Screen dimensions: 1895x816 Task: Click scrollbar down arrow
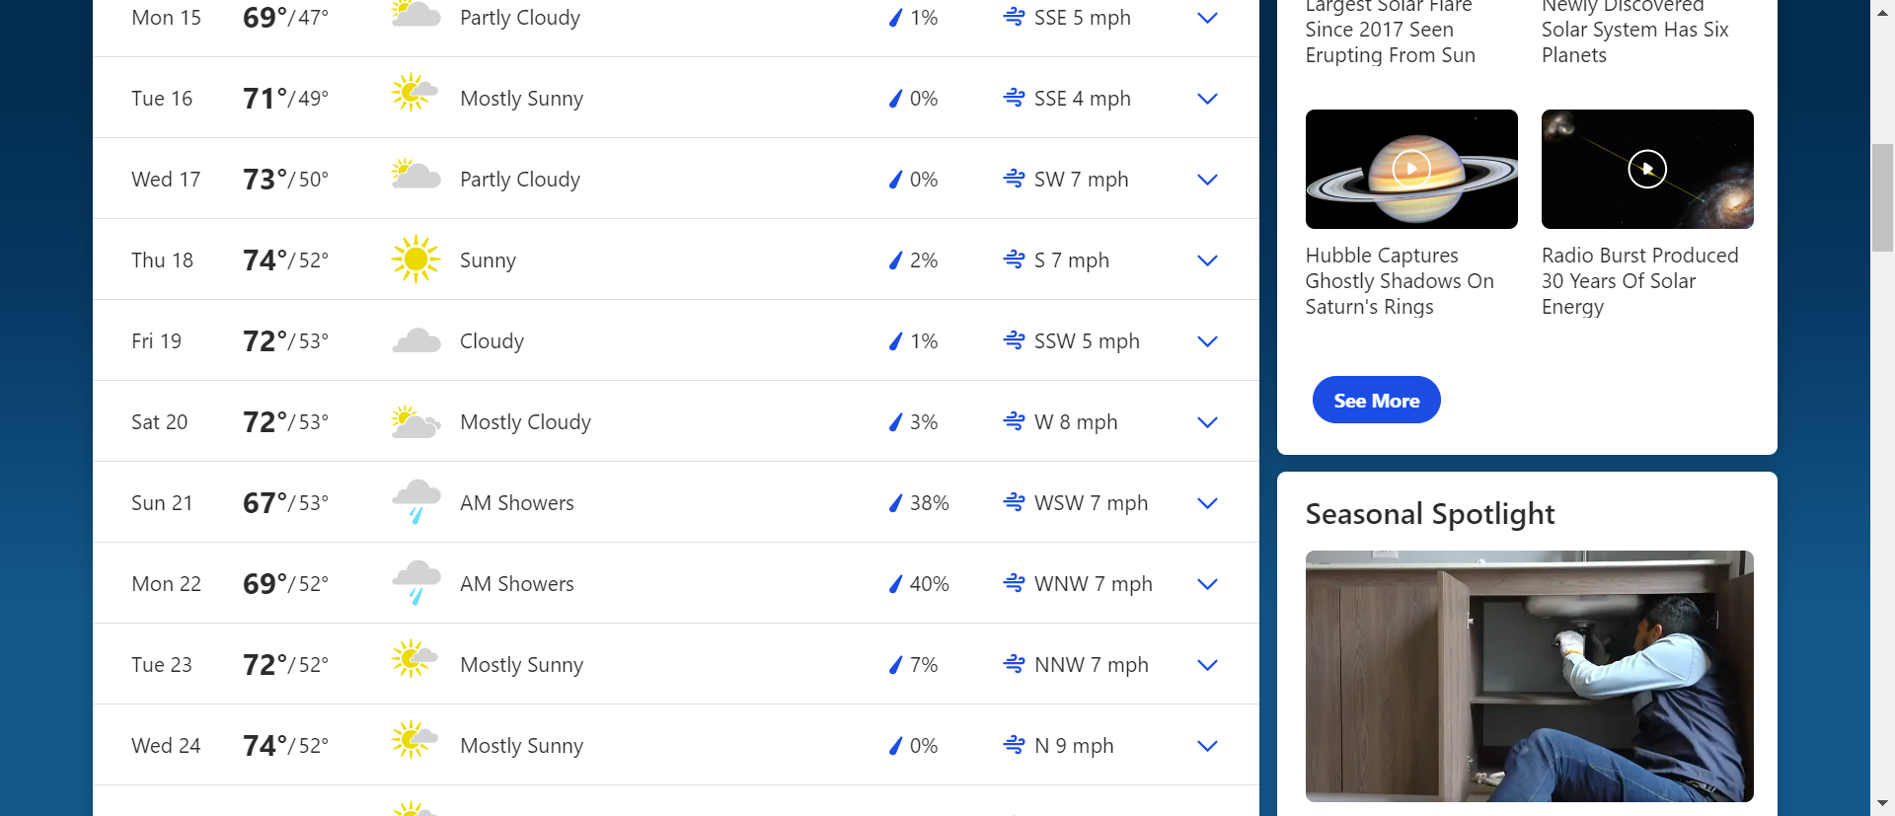coord(1882,804)
